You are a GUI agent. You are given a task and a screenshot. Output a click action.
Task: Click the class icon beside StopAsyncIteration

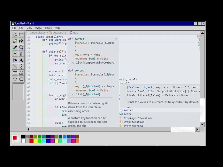click(x=121, y=118)
